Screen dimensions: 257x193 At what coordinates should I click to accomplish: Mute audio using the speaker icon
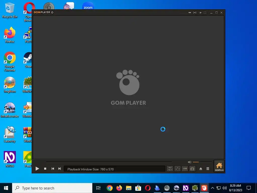coord(189,162)
